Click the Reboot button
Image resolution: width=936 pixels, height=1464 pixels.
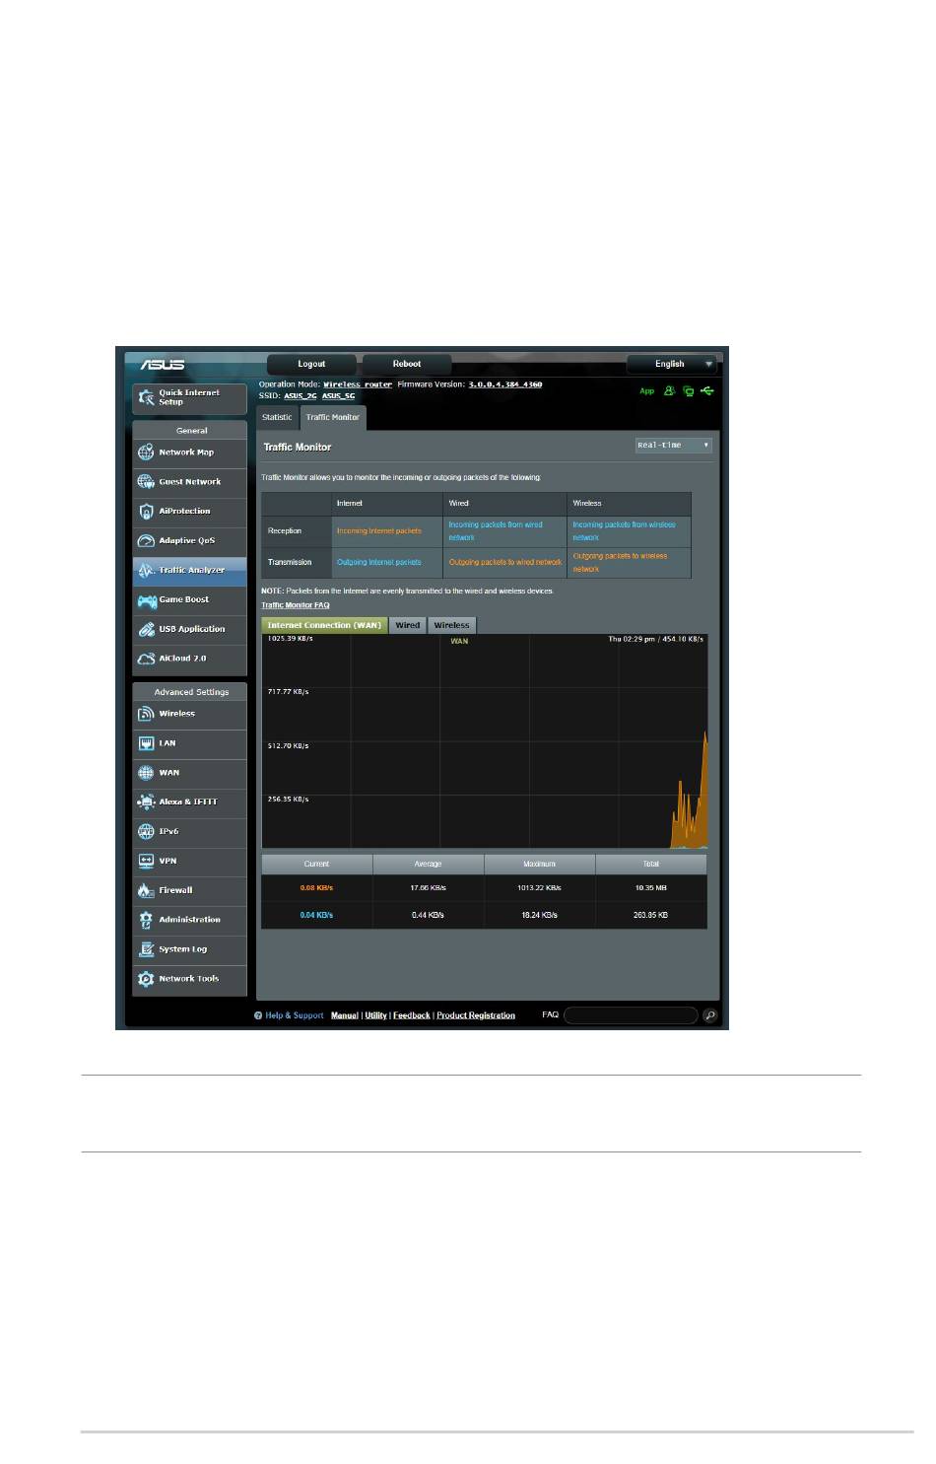[x=407, y=364]
